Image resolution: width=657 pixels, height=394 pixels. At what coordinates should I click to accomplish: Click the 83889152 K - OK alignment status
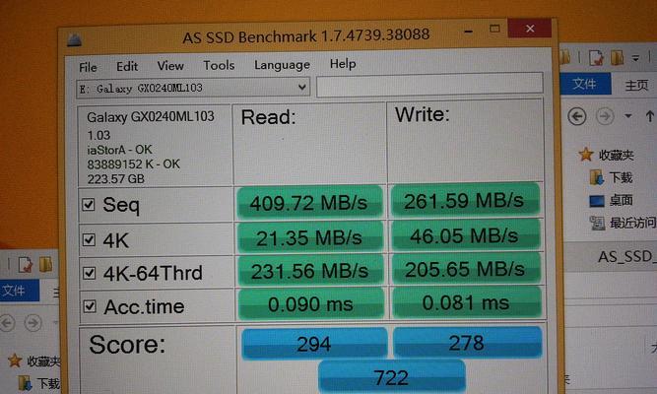(x=133, y=164)
